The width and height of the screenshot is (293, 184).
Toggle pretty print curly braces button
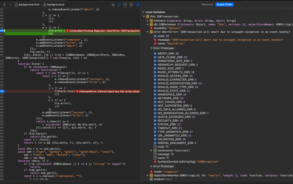pyautogui.click(x=119, y=5)
